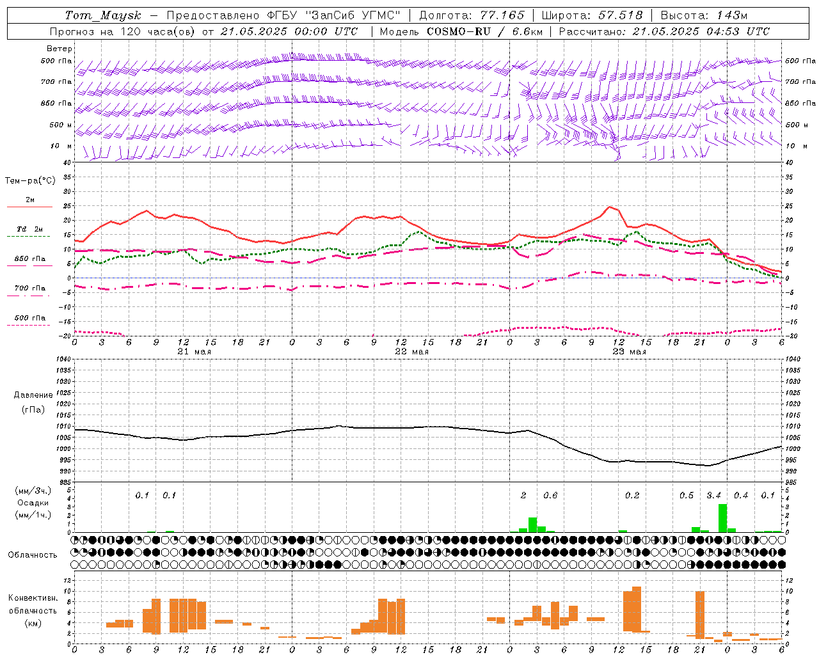Image resolution: width=819 pixels, height=655 pixels.
Task: Click the 0.4 precipitation amount
Action: coord(741,495)
